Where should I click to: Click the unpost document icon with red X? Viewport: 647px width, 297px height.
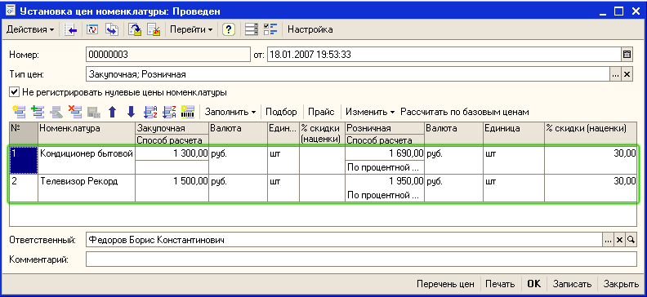point(154,29)
